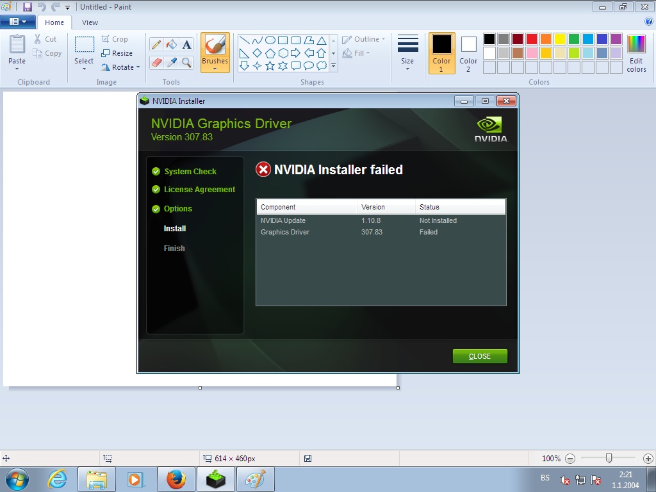Viewport: 656px width, 492px height.
Task: Choose the Heart-adjacent cloud callout shape
Action: 322,66
